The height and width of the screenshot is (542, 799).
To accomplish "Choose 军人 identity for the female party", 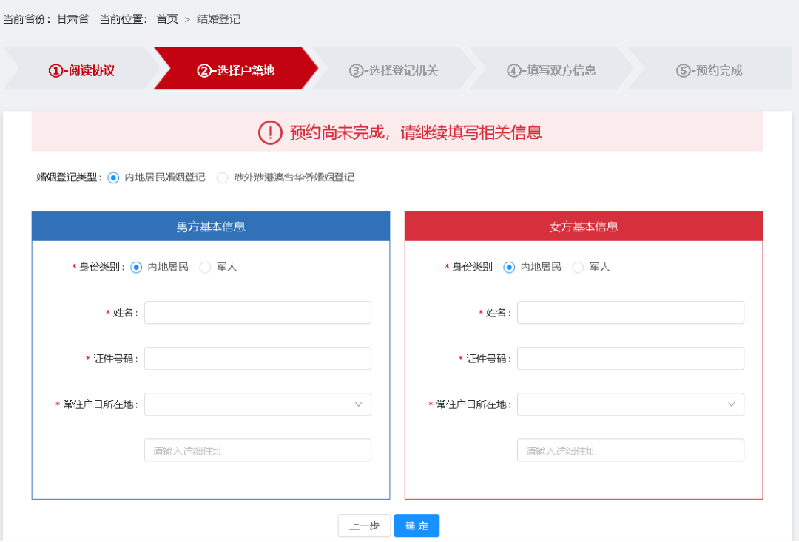I will point(579,268).
